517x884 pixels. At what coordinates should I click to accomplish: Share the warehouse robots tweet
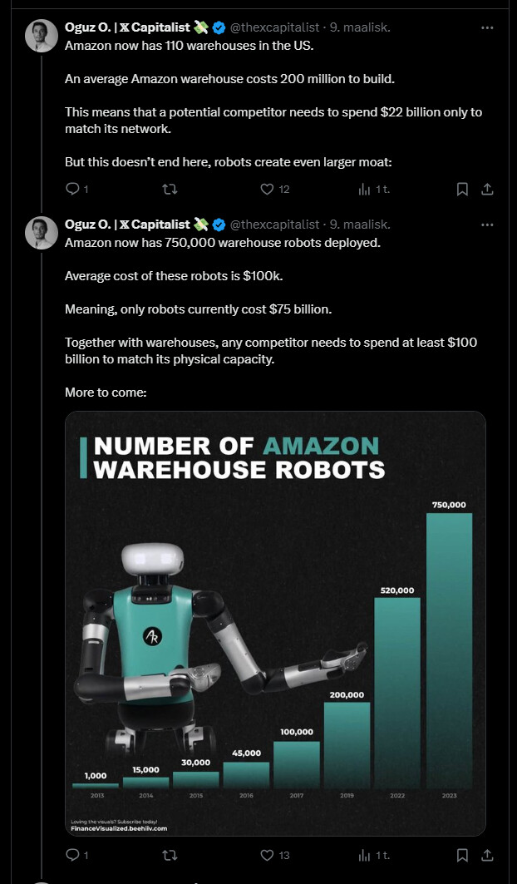tap(488, 854)
